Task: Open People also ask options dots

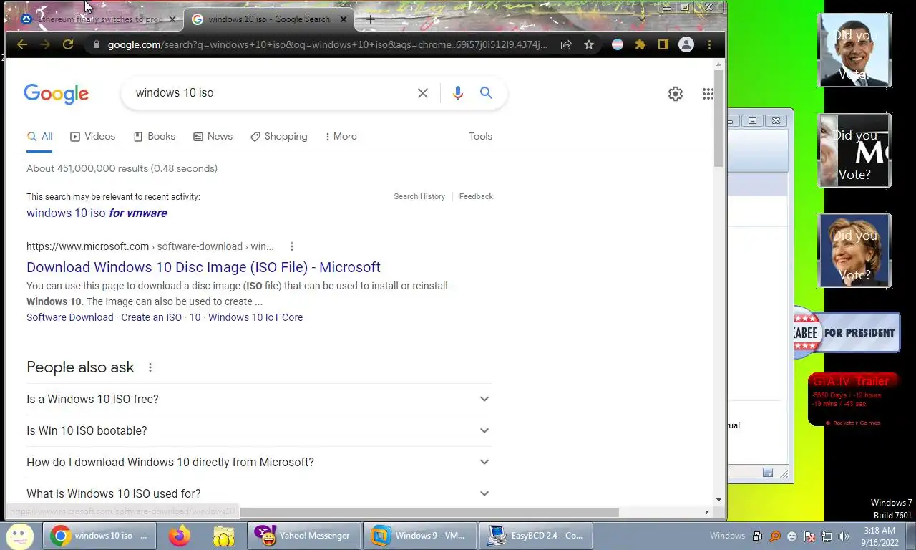Action: (x=150, y=367)
